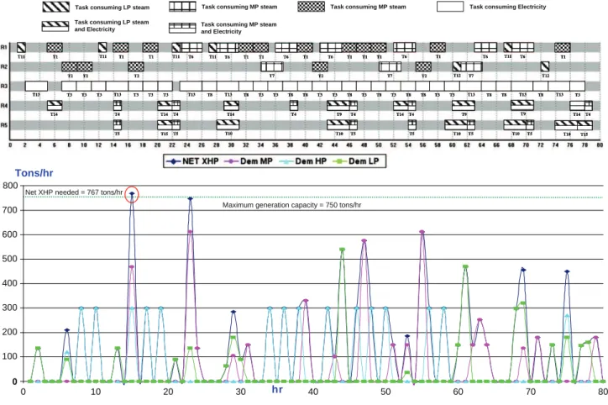This screenshot has height=405, width=608.
Task: Click the 80 tick on lower chart x-axis
Action: pos(603,392)
